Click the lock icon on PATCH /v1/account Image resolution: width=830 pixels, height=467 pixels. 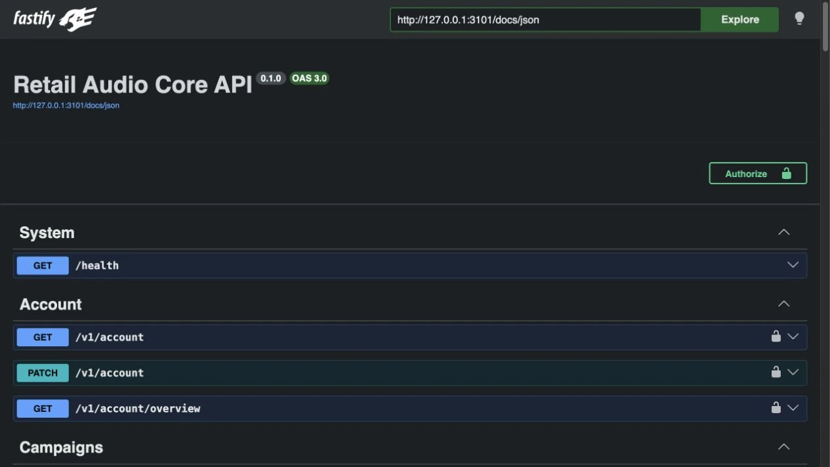(776, 372)
